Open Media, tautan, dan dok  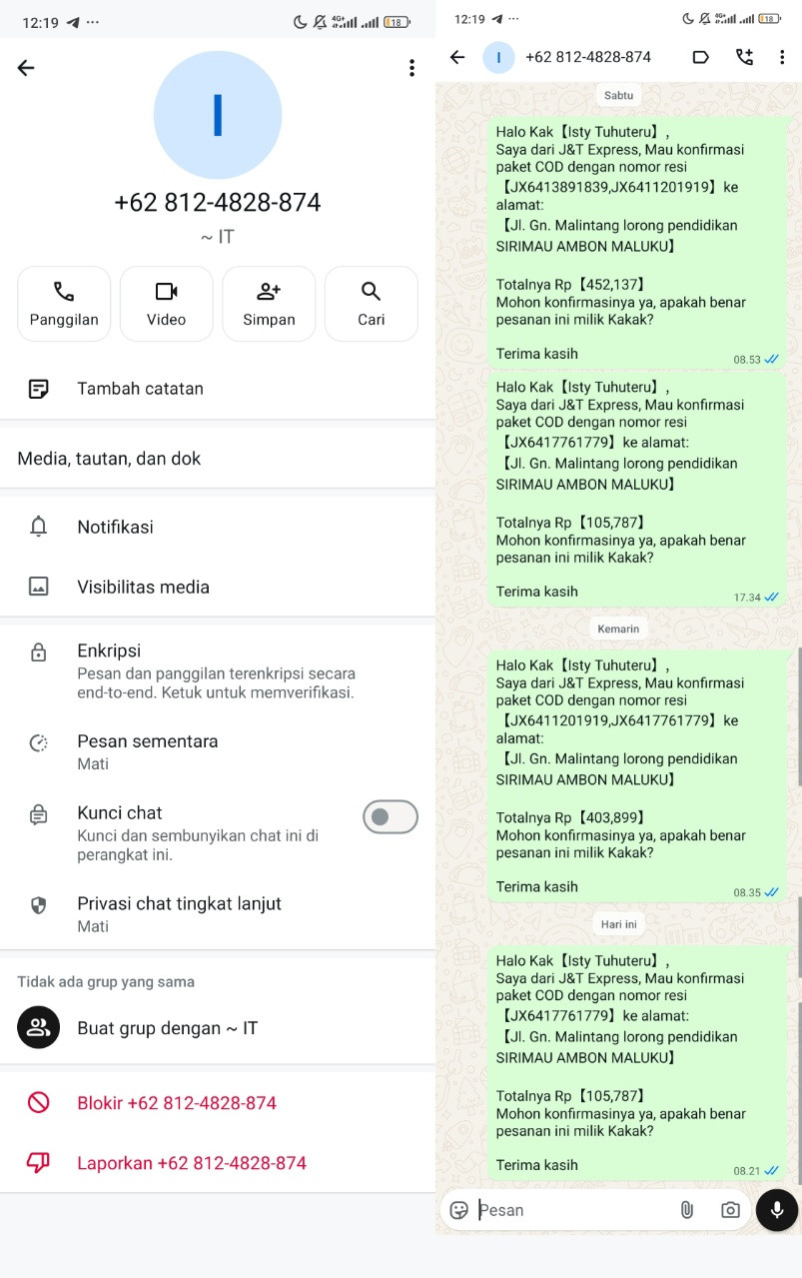click(x=218, y=459)
